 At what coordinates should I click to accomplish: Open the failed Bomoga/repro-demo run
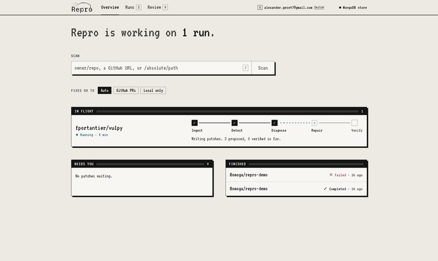tap(296, 175)
